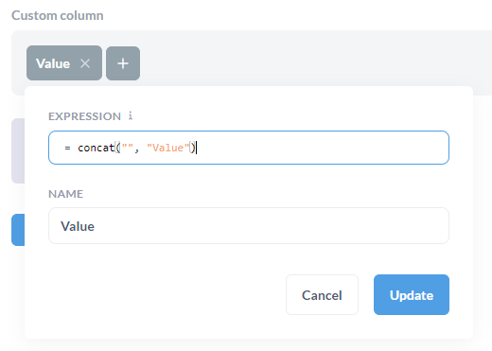The image size is (492, 351).
Task: Open the expression info icon help
Action: (x=131, y=115)
